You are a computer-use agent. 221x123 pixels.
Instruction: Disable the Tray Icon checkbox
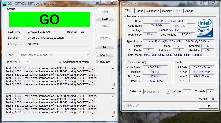(x=98, y=62)
